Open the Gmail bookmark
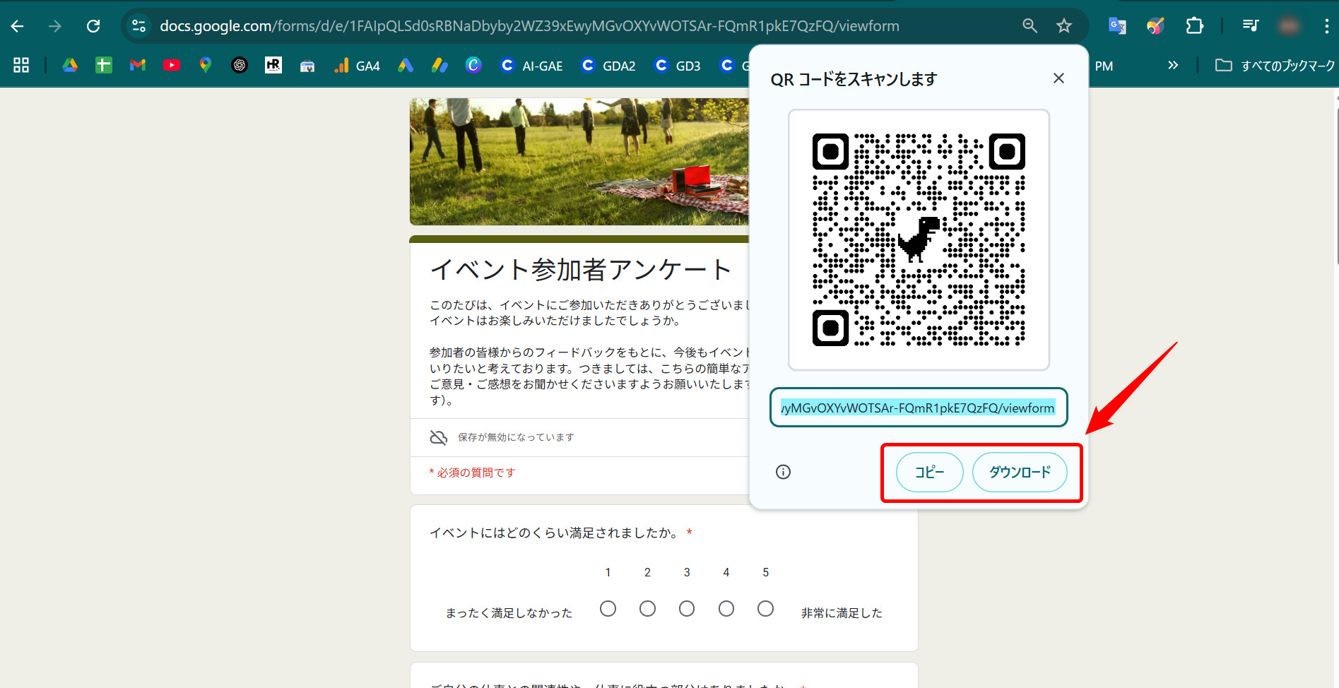The image size is (1339, 688). (137, 65)
